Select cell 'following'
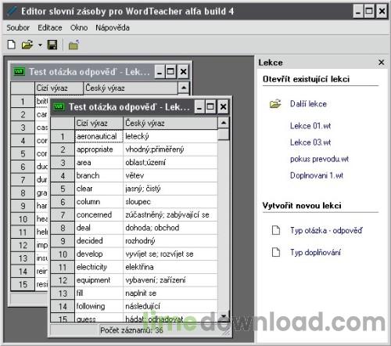Image resolution: width=391 pixels, height=346 pixels. tap(99, 306)
